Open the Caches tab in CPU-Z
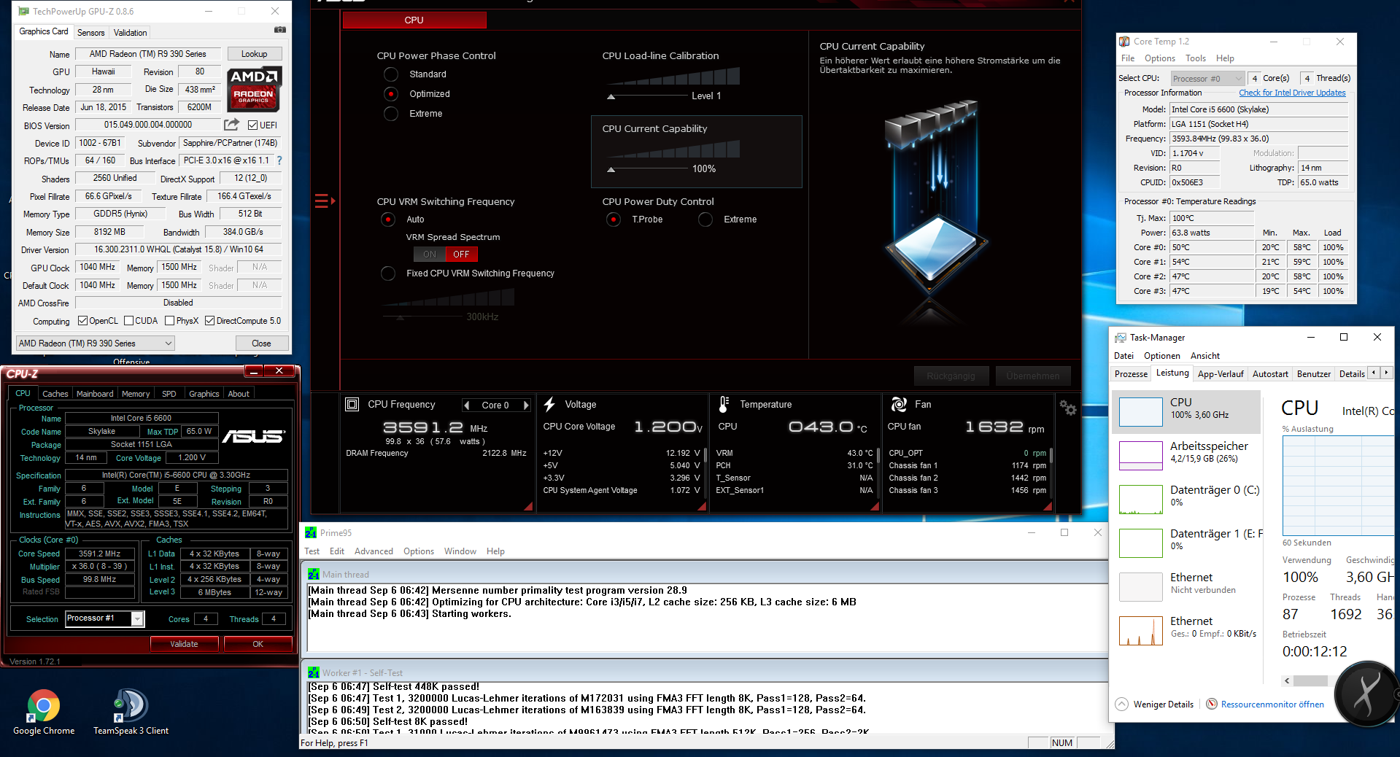The image size is (1400, 757). click(x=55, y=394)
